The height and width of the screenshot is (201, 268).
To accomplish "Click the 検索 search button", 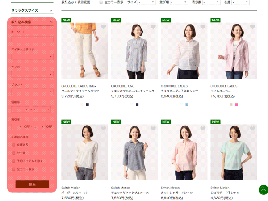I will pos(32,184).
